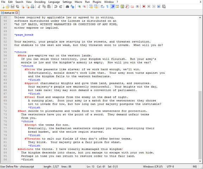Click the INS insert mode indicator
This screenshot has height=169, width=203.
(195, 167)
